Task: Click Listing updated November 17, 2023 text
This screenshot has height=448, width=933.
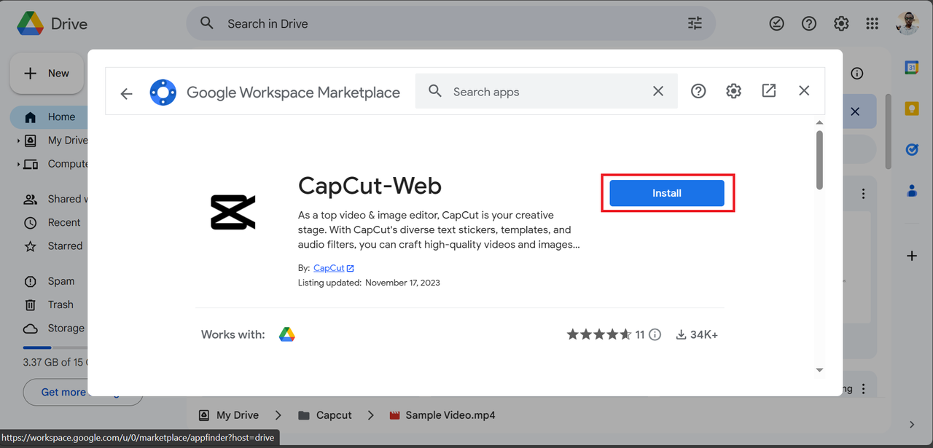Action: tap(369, 283)
